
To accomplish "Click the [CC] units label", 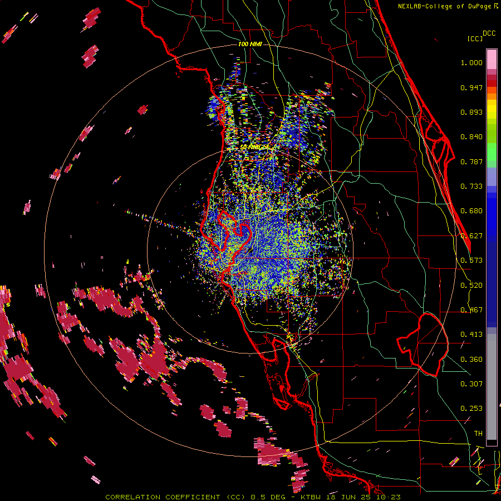I will click(x=475, y=38).
